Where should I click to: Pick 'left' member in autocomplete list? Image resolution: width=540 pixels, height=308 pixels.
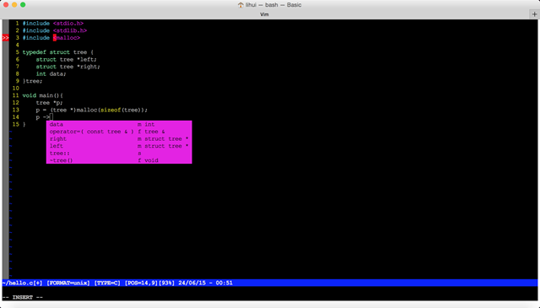[119, 146]
